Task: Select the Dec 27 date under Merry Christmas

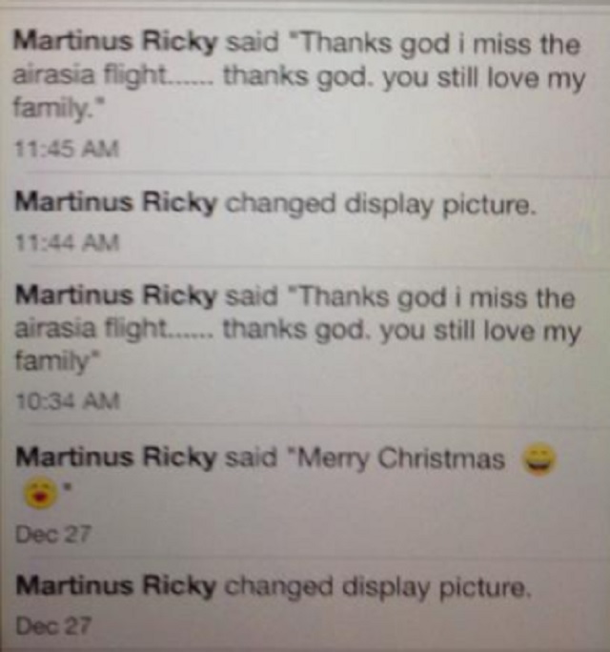Action: click(x=52, y=535)
